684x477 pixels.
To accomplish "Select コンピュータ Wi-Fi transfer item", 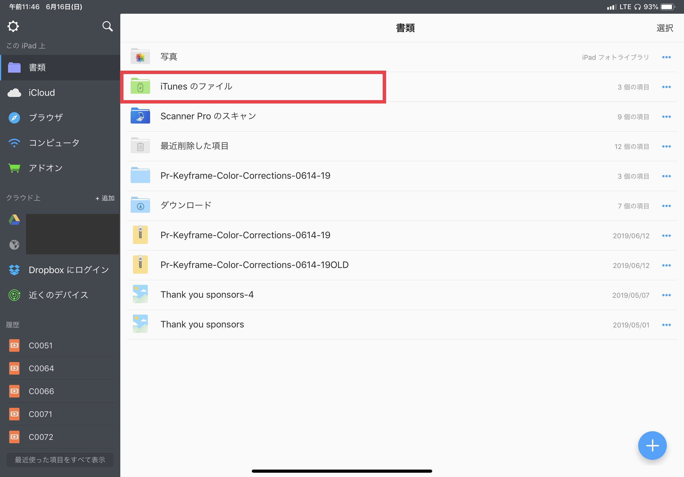I will click(x=54, y=143).
